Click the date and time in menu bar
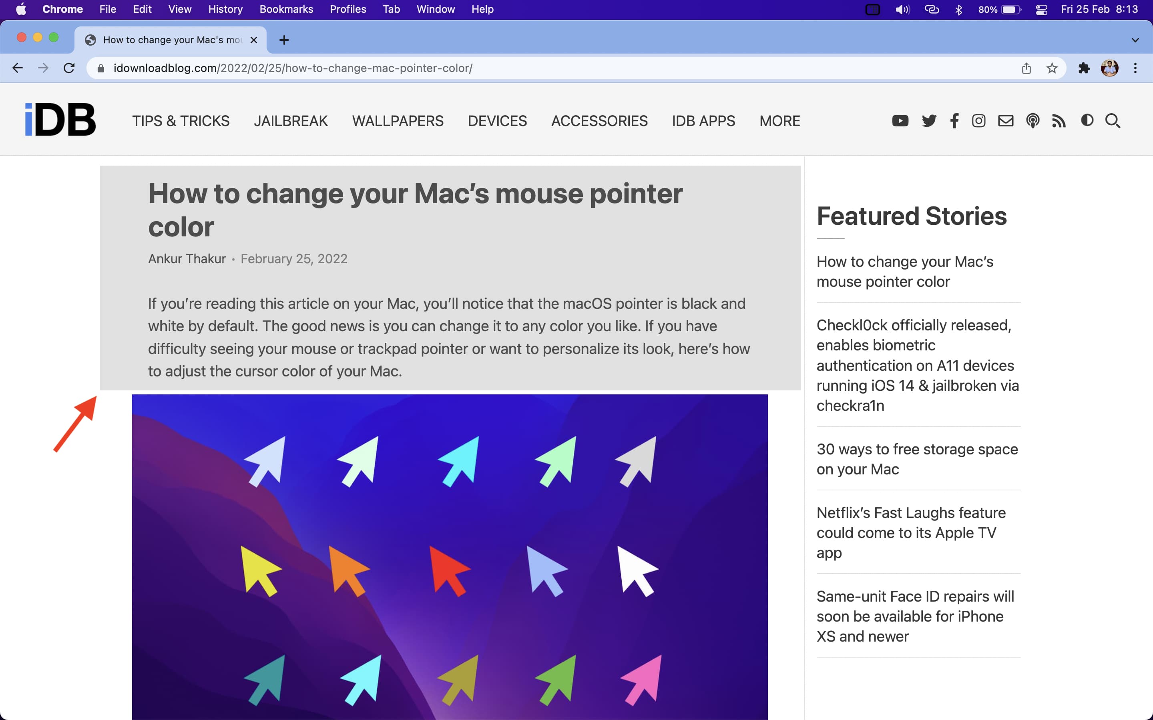 point(1099,10)
